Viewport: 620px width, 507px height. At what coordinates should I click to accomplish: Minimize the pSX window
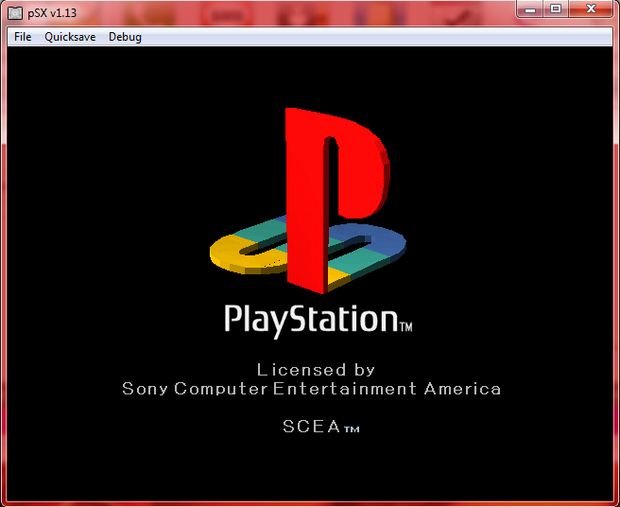coord(530,9)
